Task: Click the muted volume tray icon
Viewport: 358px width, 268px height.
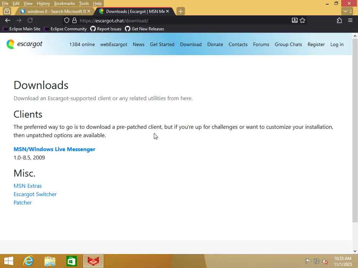Action: pyautogui.click(x=325, y=261)
